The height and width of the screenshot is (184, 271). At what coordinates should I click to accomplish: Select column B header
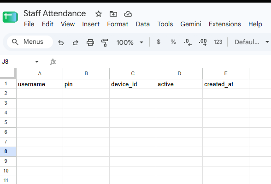click(x=86, y=73)
